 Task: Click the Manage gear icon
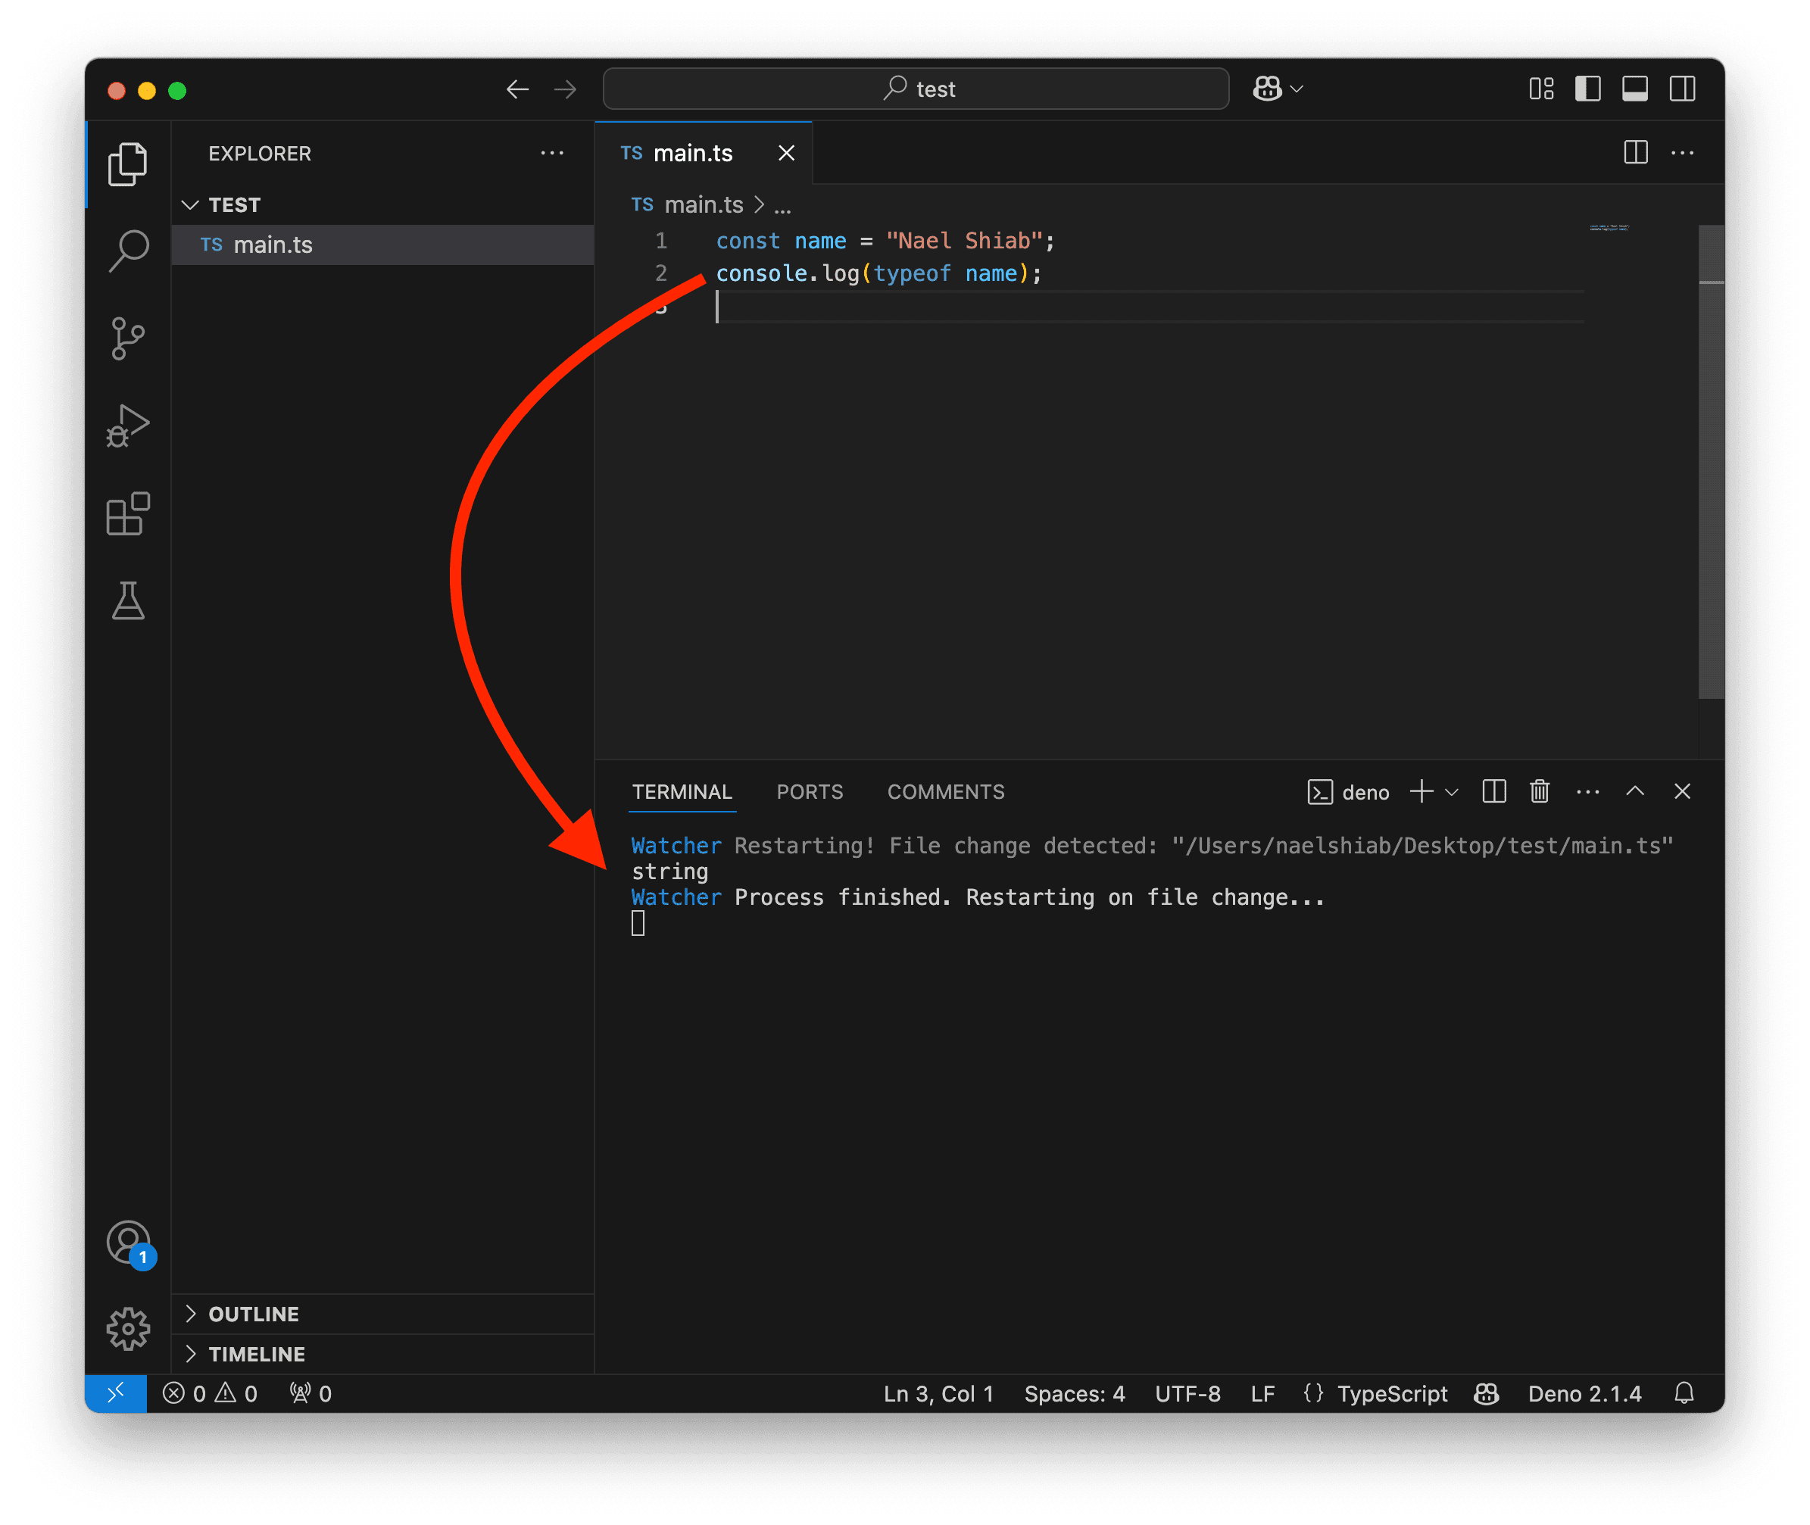point(128,1328)
